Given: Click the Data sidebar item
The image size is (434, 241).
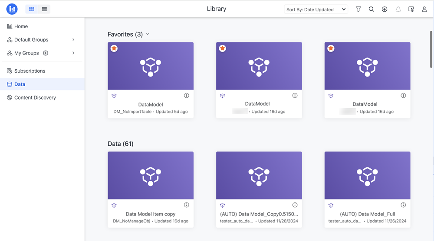Looking at the screenshot, I should point(20,84).
